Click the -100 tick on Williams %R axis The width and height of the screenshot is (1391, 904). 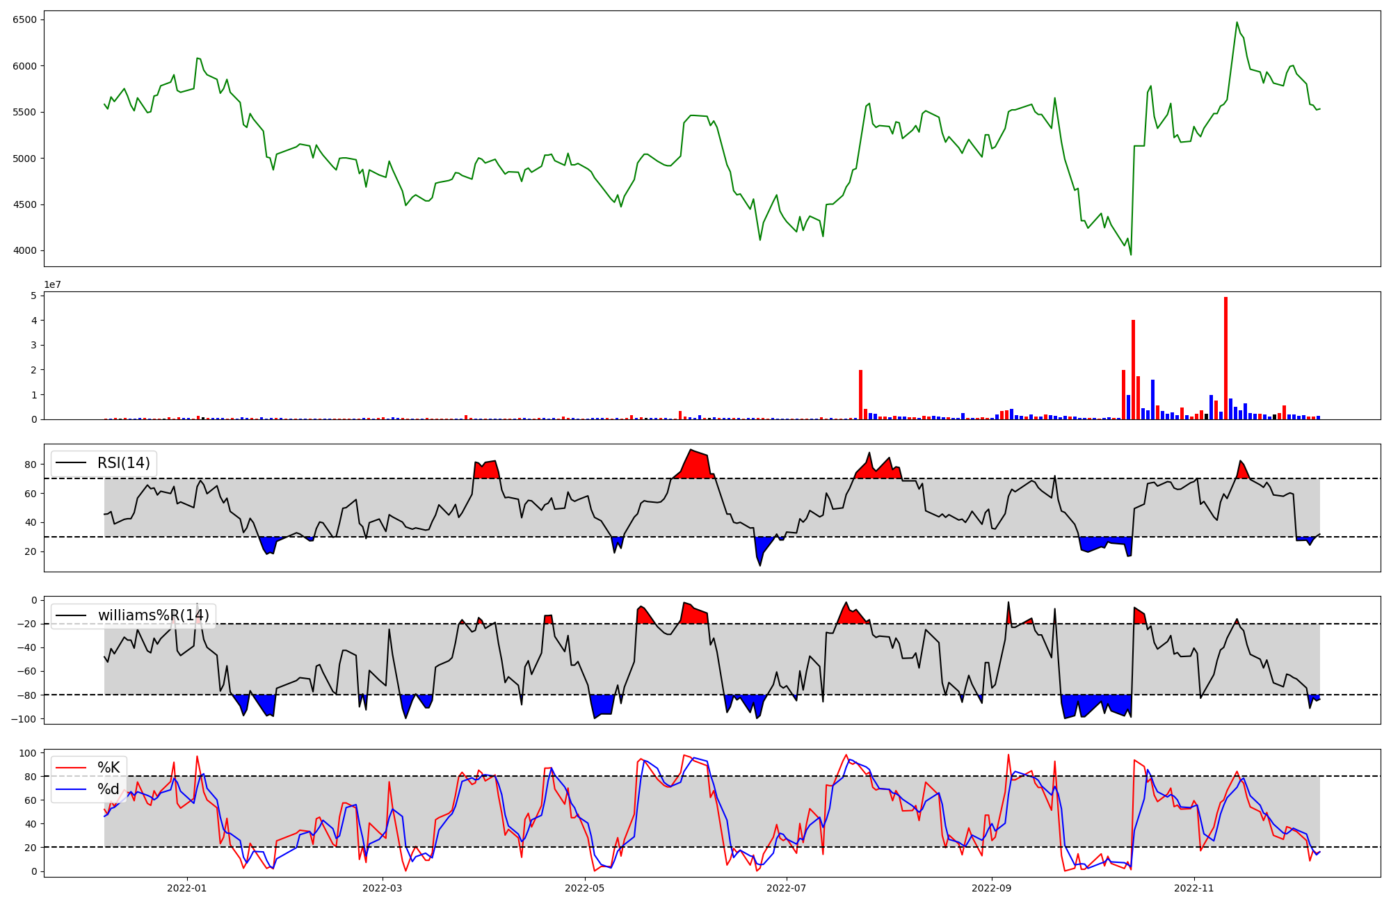(x=24, y=718)
